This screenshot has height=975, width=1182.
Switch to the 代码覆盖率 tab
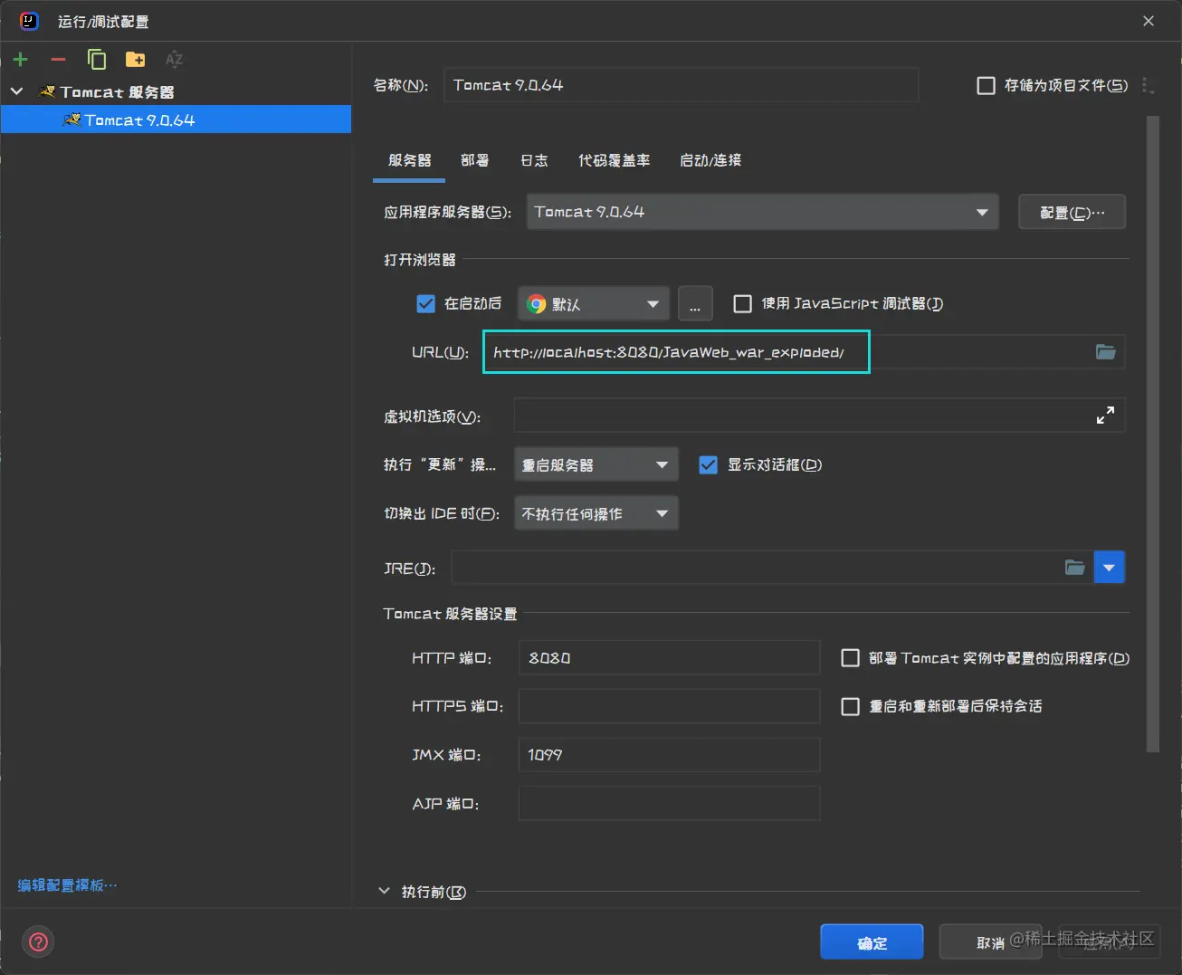pos(614,160)
